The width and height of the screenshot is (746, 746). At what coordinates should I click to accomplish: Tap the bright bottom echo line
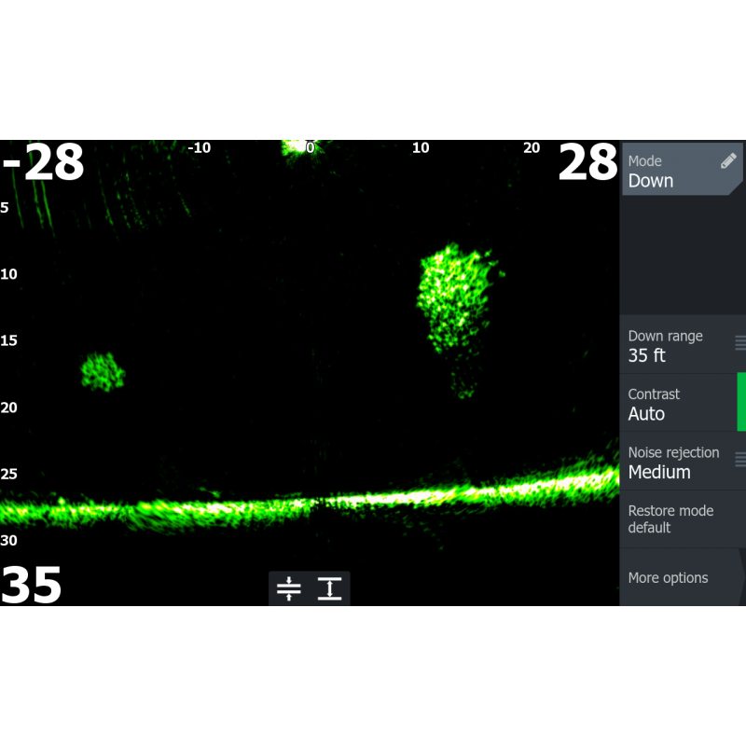[x=373, y=503]
